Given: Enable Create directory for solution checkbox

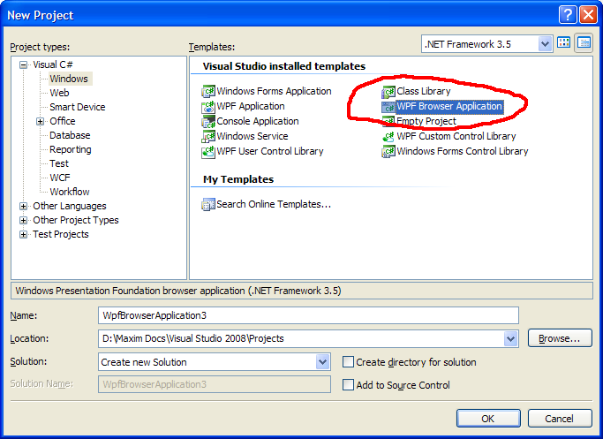Looking at the screenshot, I should click(x=348, y=362).
